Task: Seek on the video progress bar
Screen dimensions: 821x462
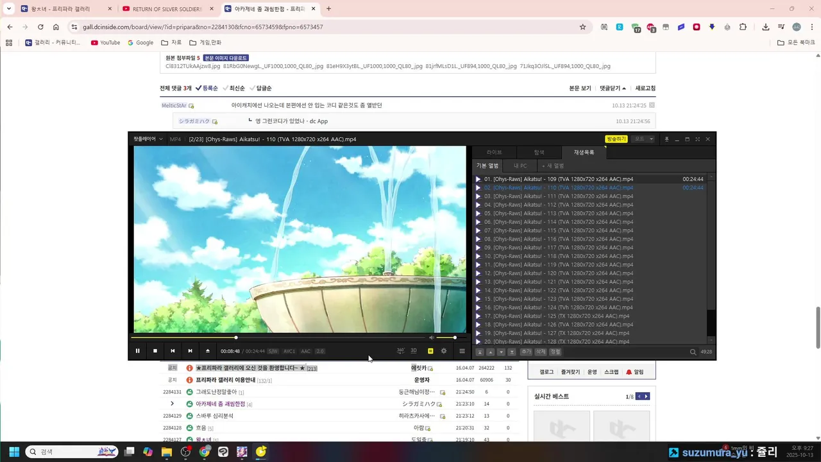Action: point(278,338)
